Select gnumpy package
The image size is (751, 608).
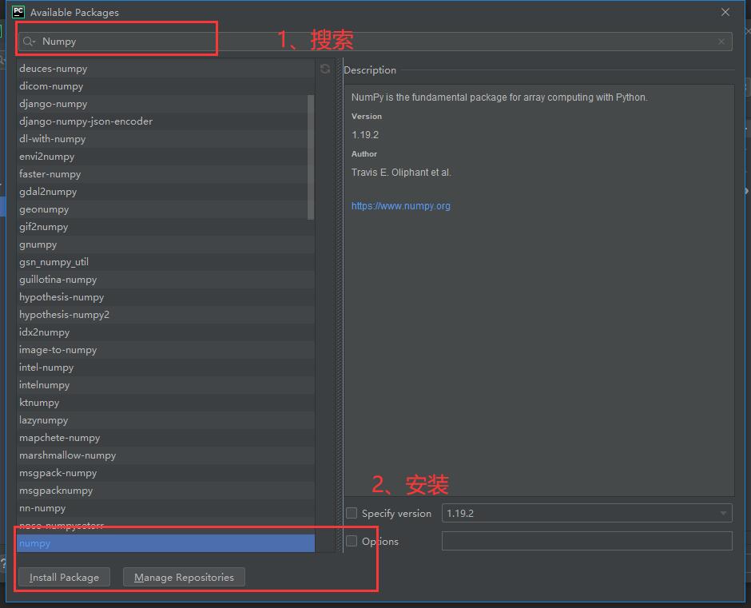point(165,244)
